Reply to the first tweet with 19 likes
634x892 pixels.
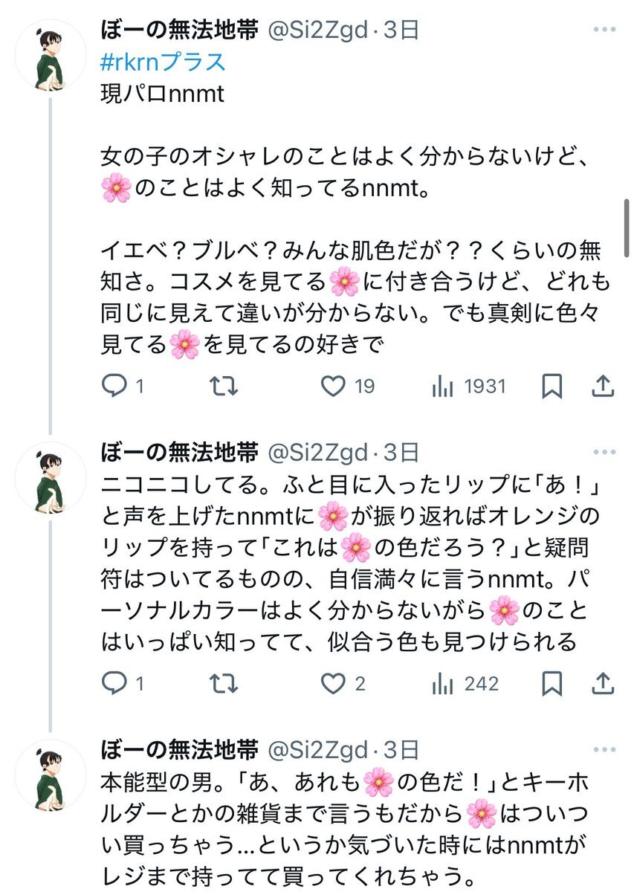click(x=114, y=387)
